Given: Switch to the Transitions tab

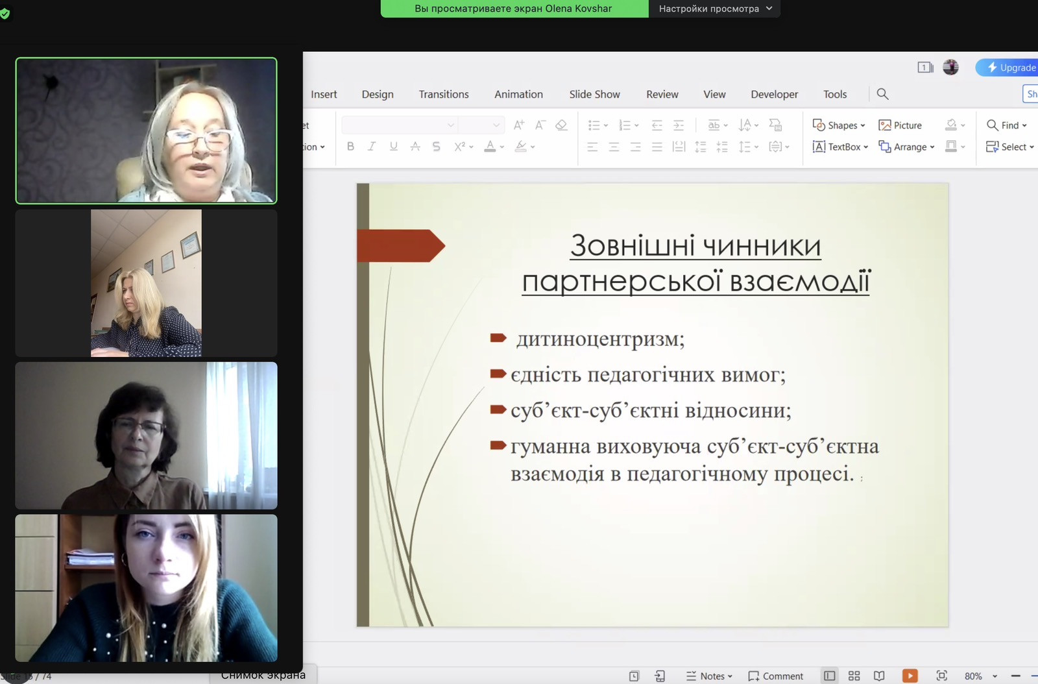Looking at the screenshot, I should [x=444, y=94].
